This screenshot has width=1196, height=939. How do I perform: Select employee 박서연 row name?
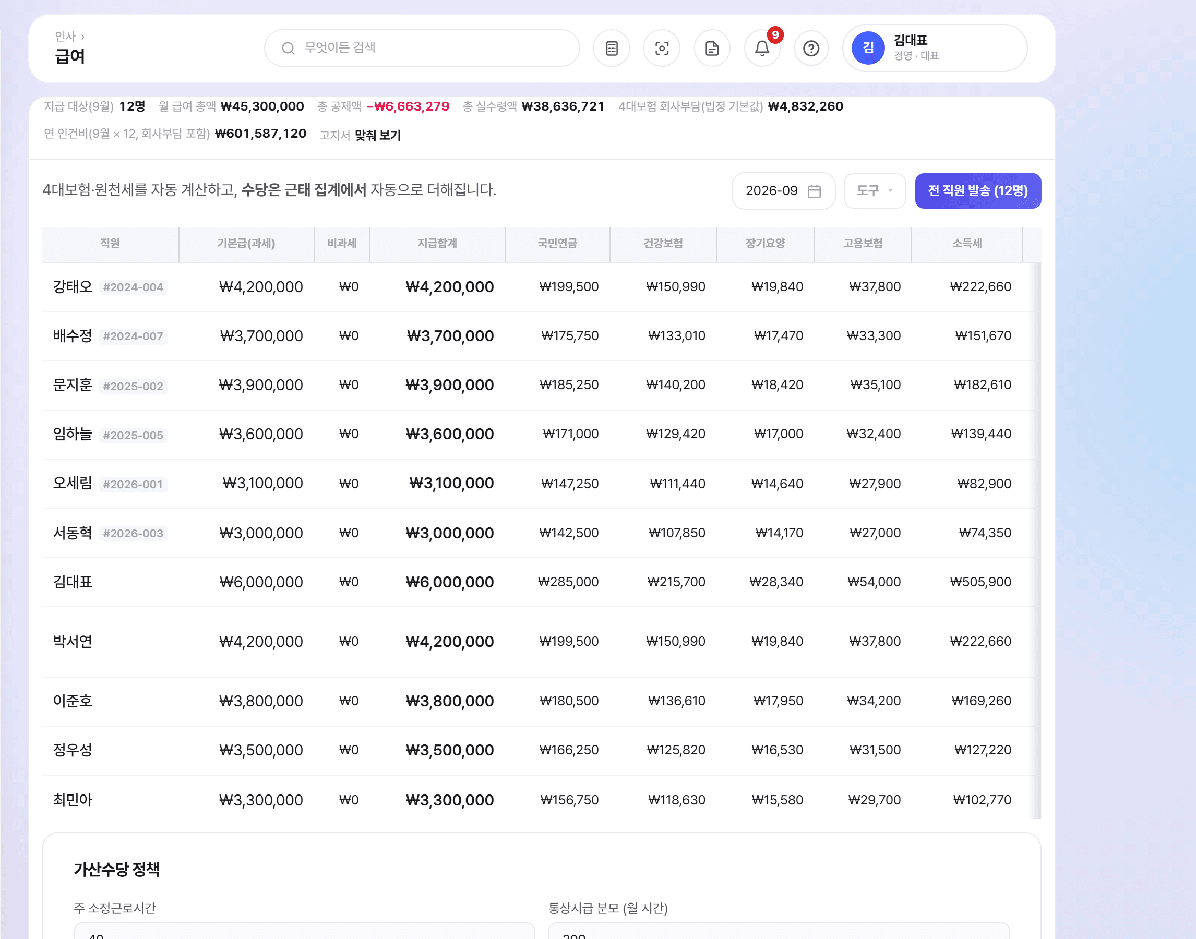point(73,641)
